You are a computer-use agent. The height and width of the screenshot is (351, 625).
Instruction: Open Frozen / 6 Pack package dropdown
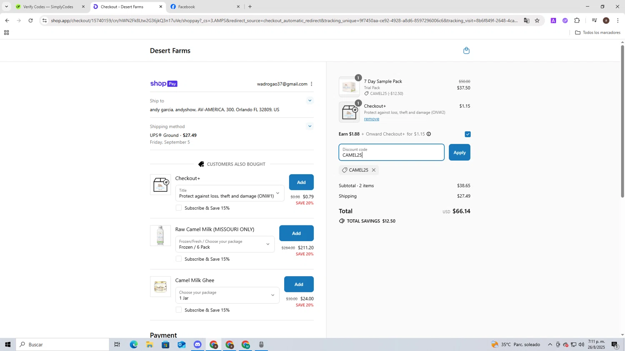(x=225, y=245)
